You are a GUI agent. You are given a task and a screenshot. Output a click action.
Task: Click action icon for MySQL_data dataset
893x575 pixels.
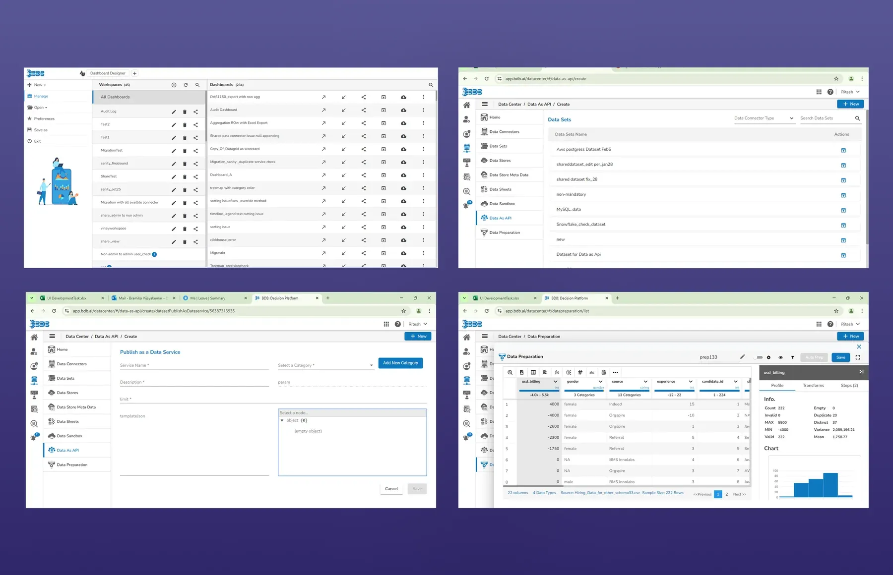(x=843, y=210)
